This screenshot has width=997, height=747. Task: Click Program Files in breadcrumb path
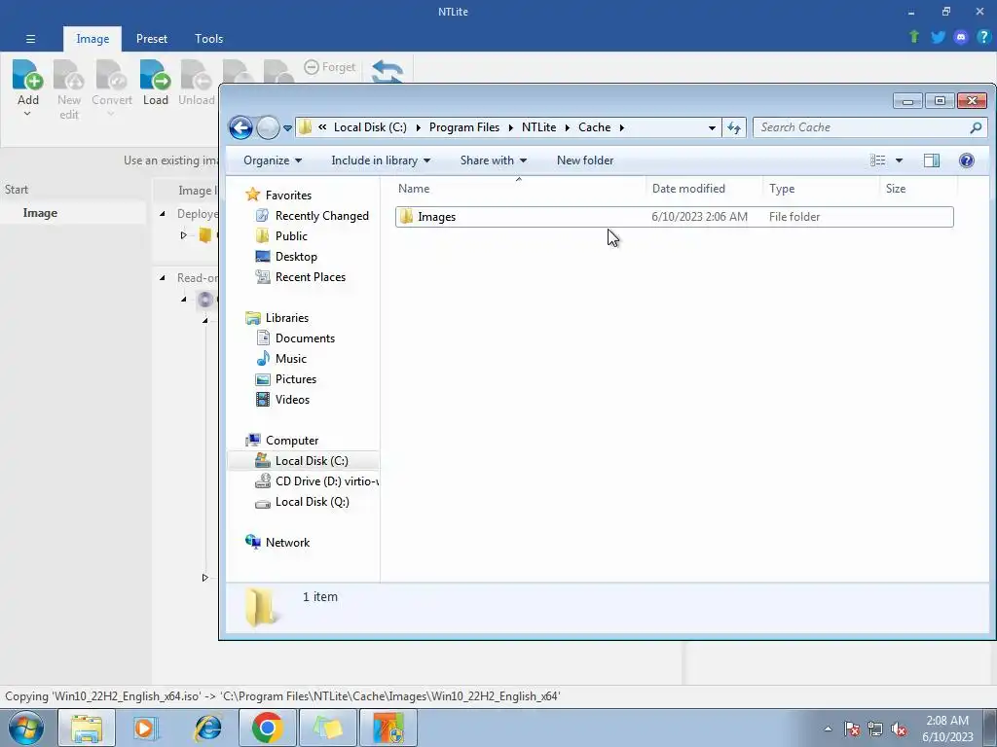464,127
